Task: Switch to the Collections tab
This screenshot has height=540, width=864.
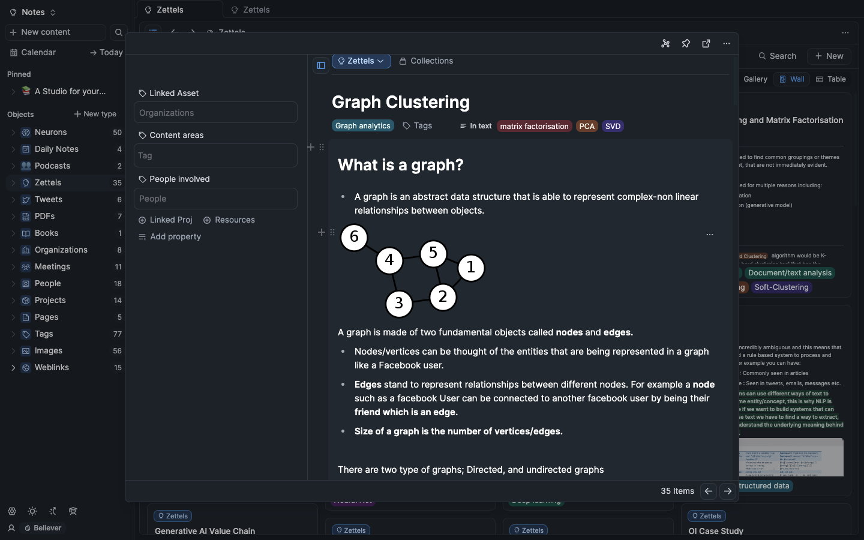Action: point(426,61)
